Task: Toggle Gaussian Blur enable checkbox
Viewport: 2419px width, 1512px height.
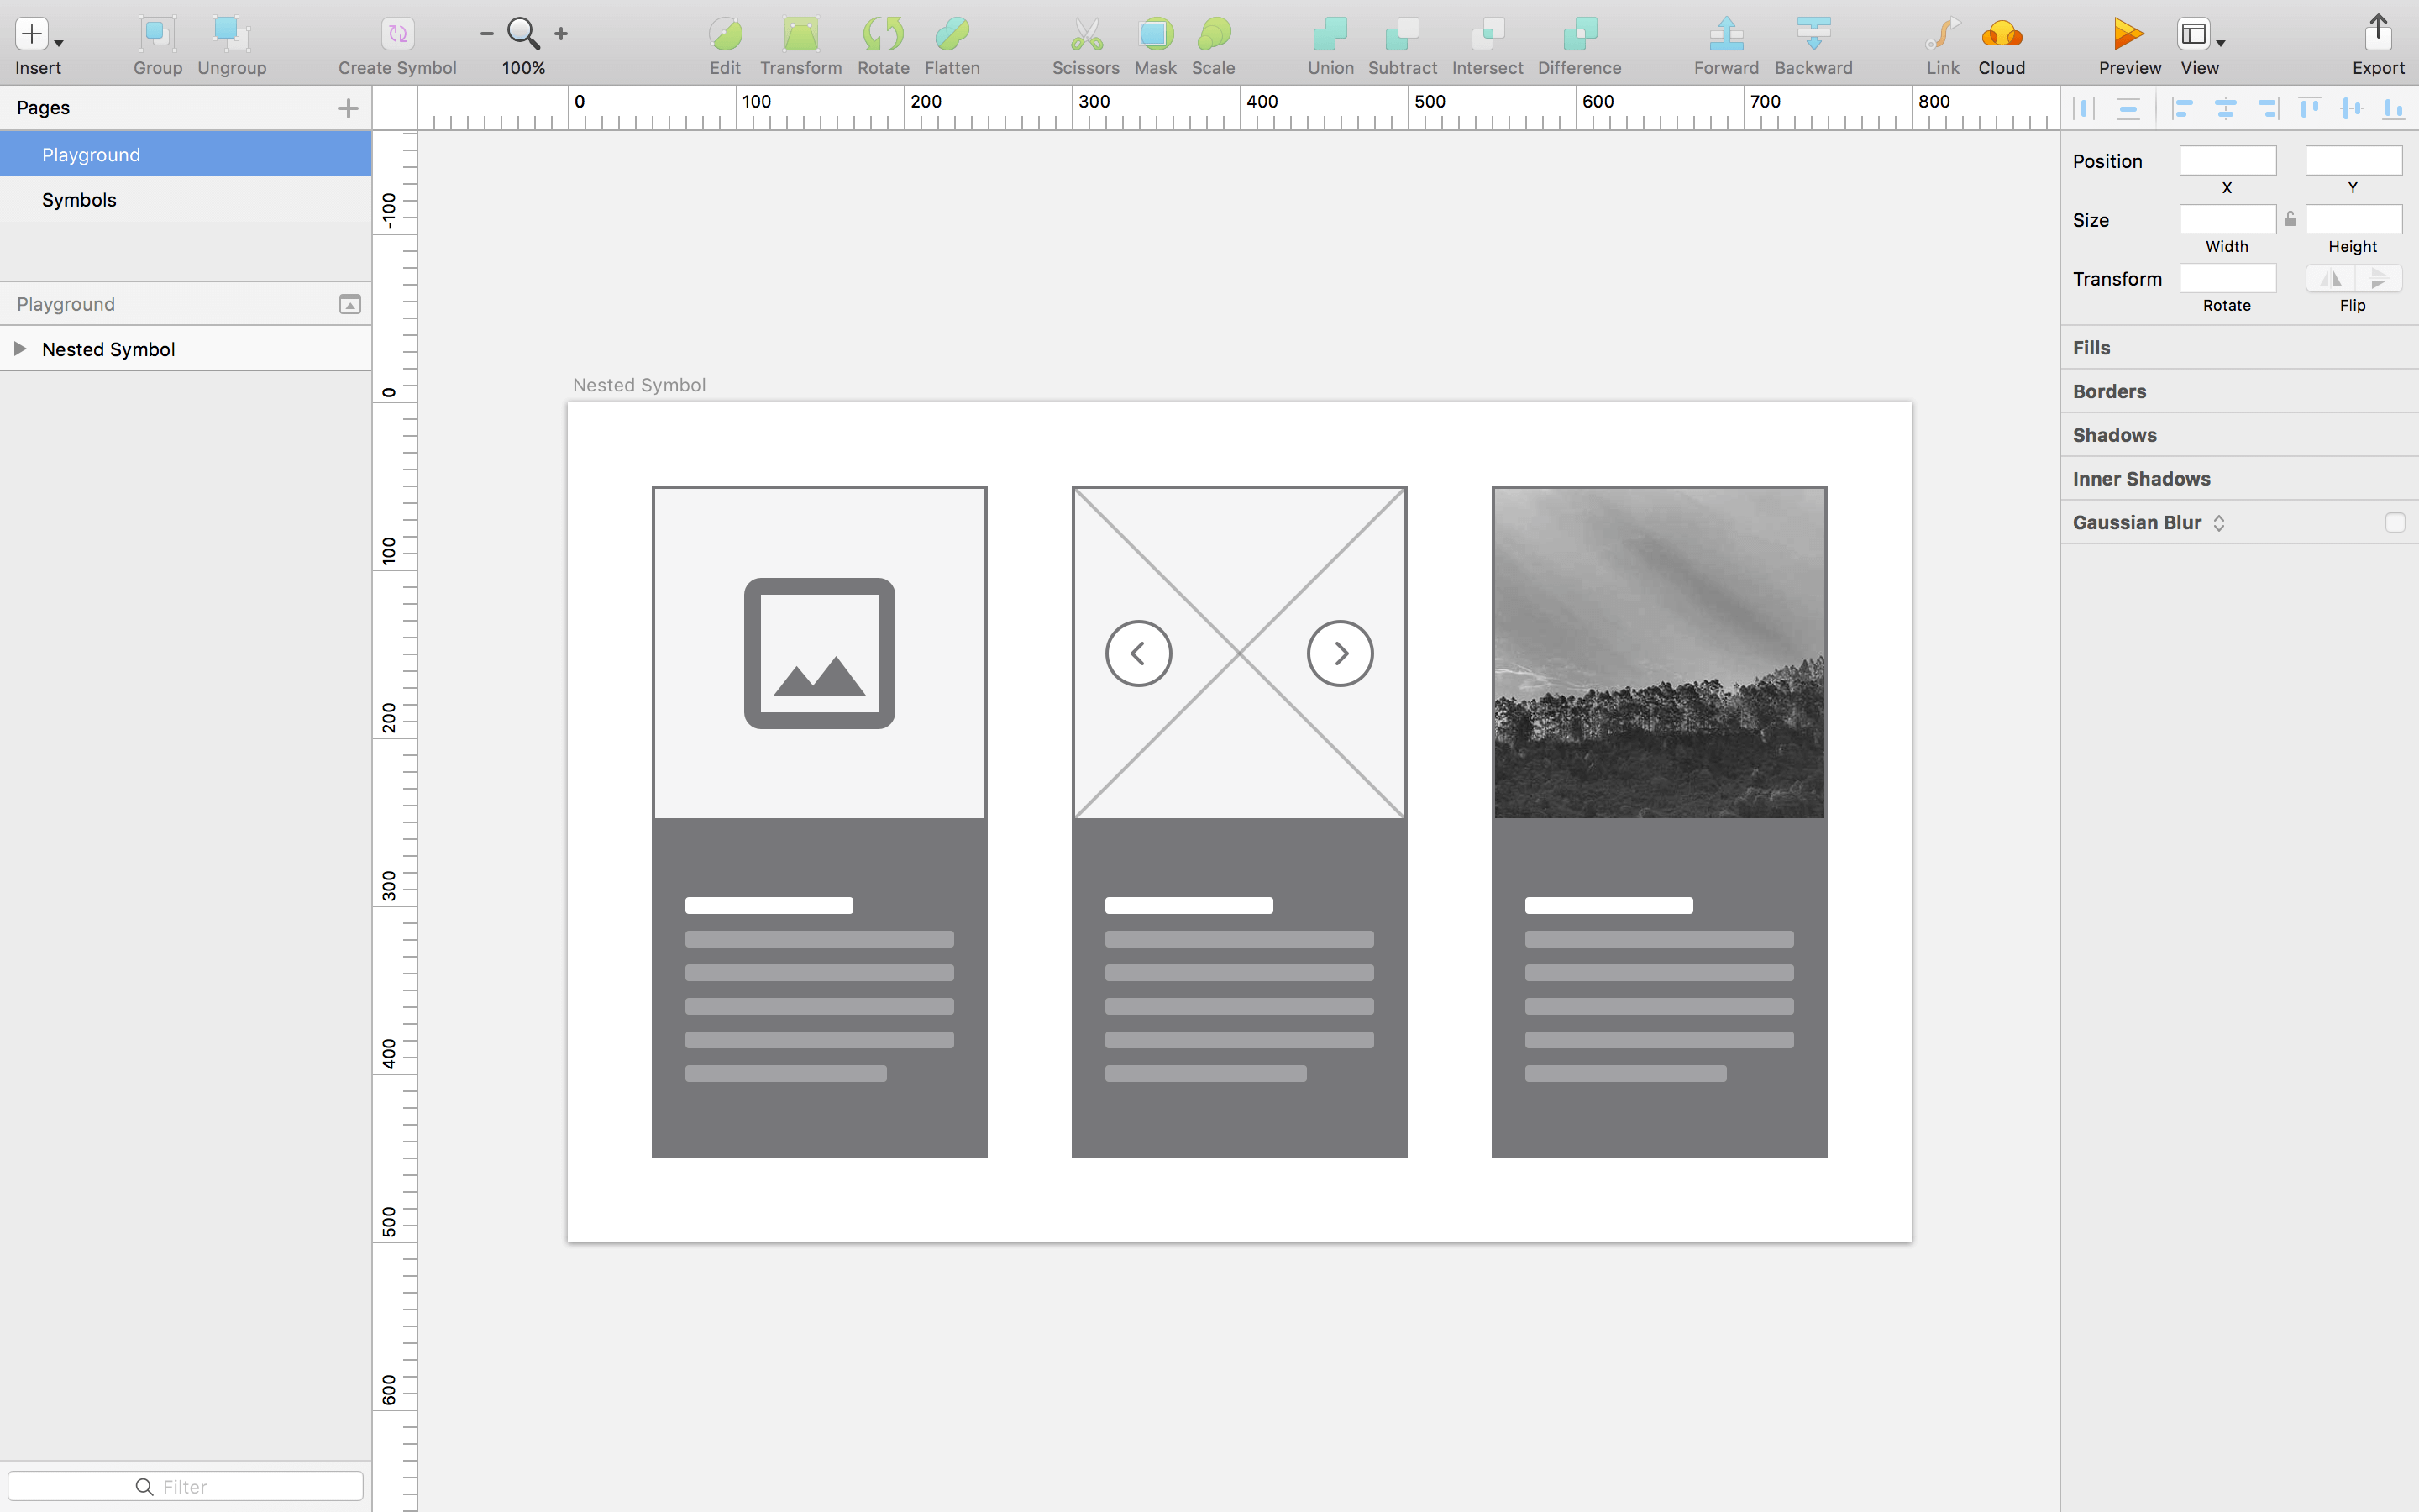Action: 2396,522
